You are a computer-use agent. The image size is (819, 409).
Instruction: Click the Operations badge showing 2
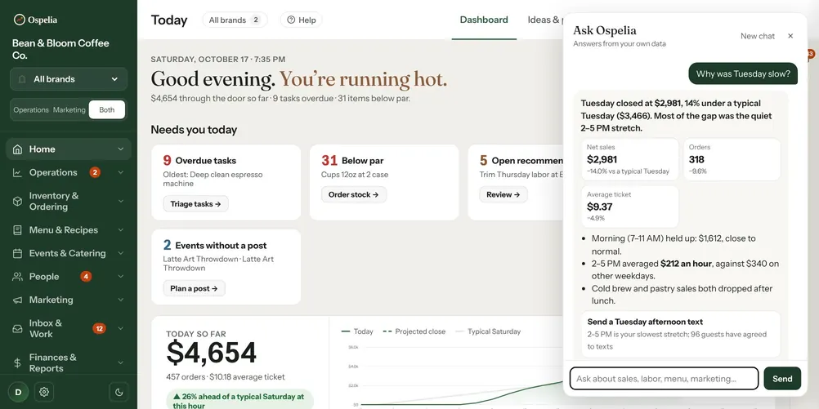[95, 172]
